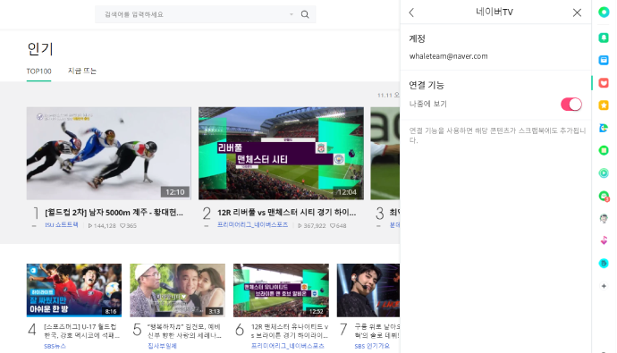Select the red pocket sidebar icon
The width and height of the screenshot is (617, 353).
click(x=604, y=82)
